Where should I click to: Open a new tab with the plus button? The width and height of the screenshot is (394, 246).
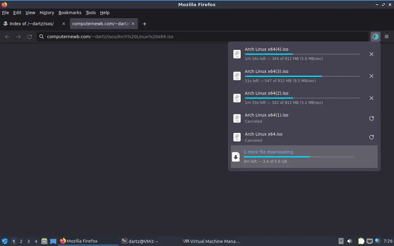[144, 24]
